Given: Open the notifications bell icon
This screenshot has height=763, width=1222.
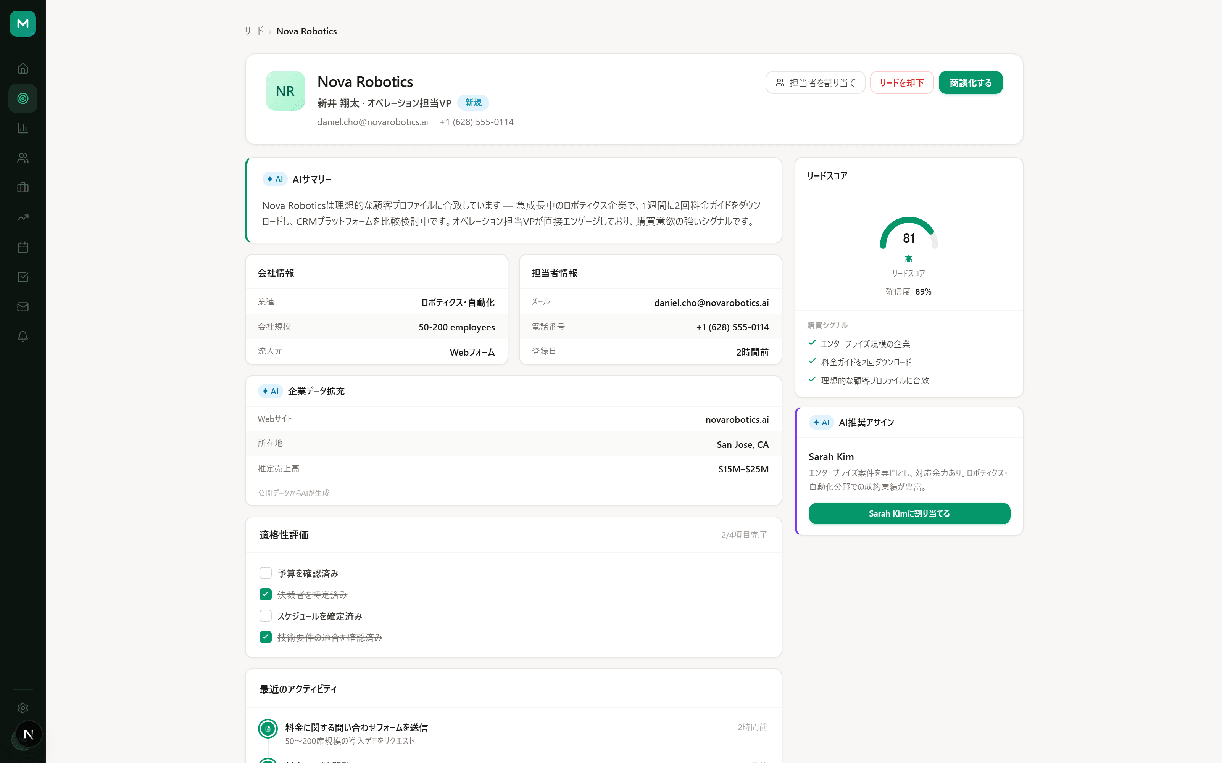Looking at the screenshot, I should tap(23, 336).
